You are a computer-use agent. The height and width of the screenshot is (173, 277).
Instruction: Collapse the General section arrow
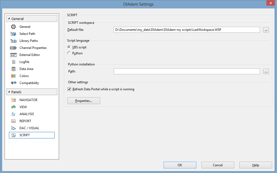9,18
